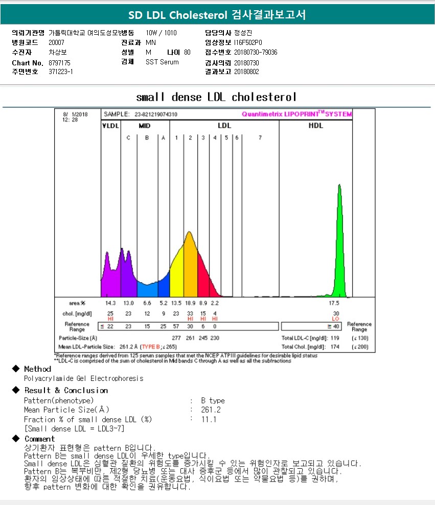Image resolution: width=435 pixels, height=505 pixels.
Task: Click area % value '14.3'
Action: click(x=110, y=303)
